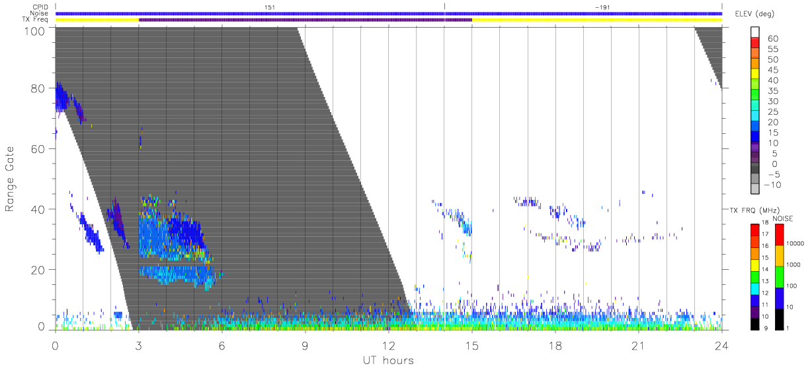
Task: Click the blue Noise bar at top
Action: tap(389, 13)
